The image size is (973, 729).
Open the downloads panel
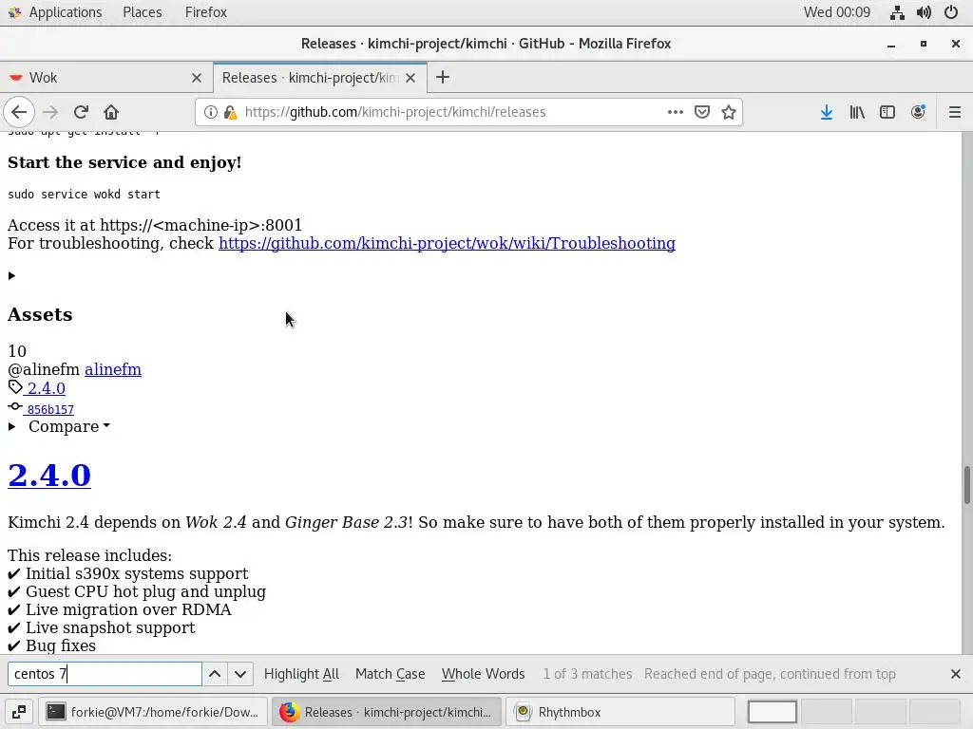click(826, 112)
